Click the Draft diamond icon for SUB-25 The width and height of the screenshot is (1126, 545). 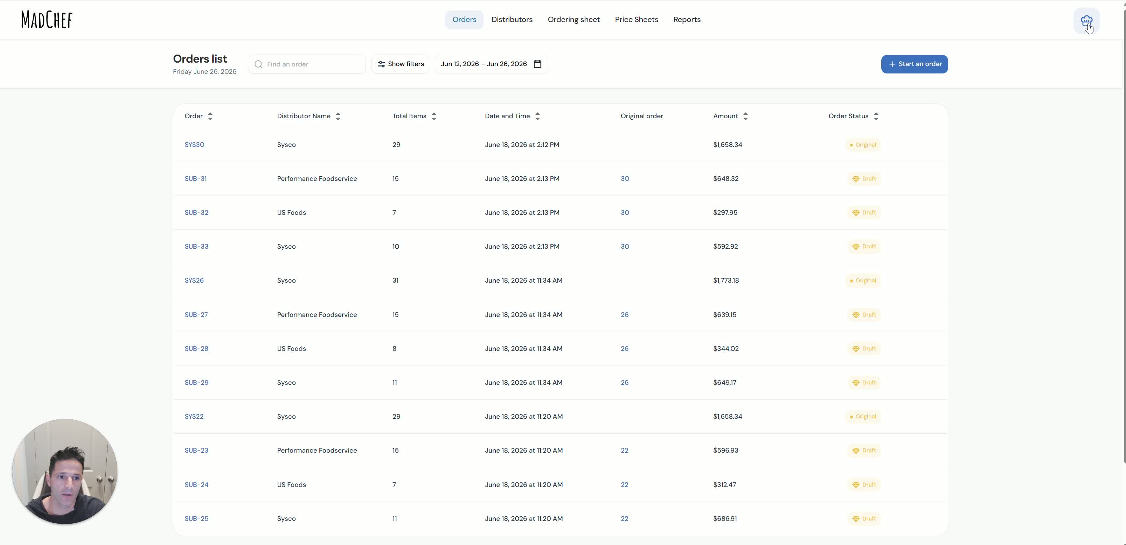(856, 519)
